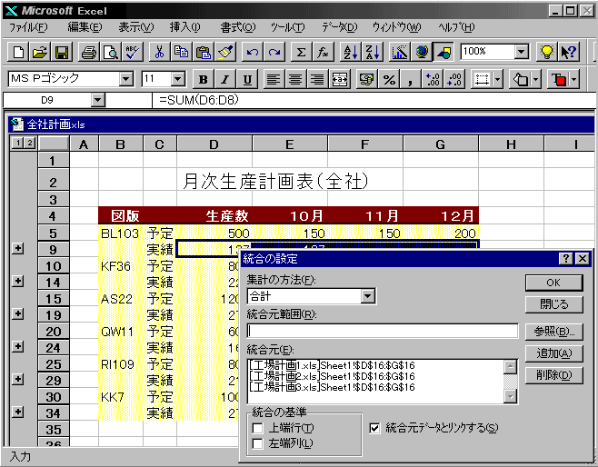The width and height of the screenshot is (598, 467).
Task: Open the データ menu
Action: (x=339, y=27)
